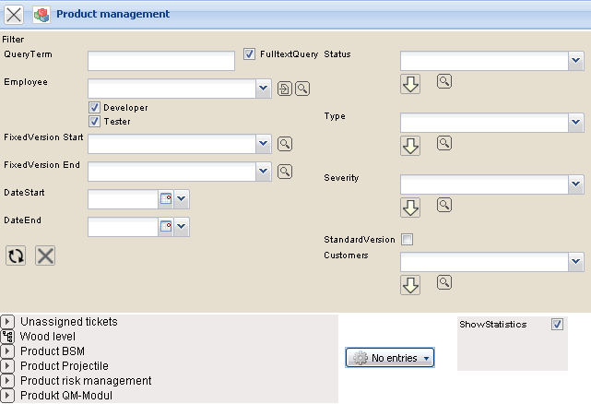Click the magnifier icon under Severity
The image size is (591, 404).
coord(444,205)
